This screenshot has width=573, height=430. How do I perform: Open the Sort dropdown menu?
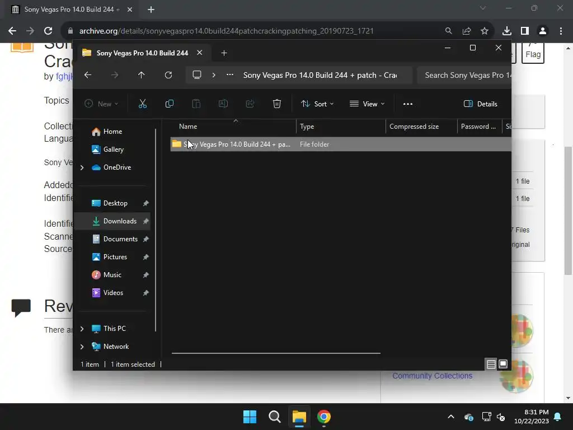tap(317, 104)
